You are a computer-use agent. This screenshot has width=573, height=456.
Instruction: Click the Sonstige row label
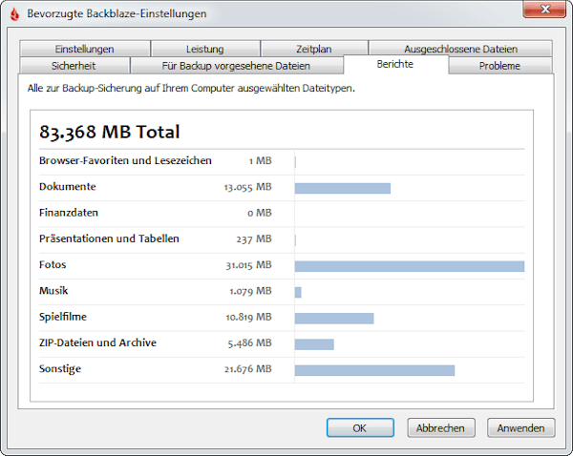[60, 369]
